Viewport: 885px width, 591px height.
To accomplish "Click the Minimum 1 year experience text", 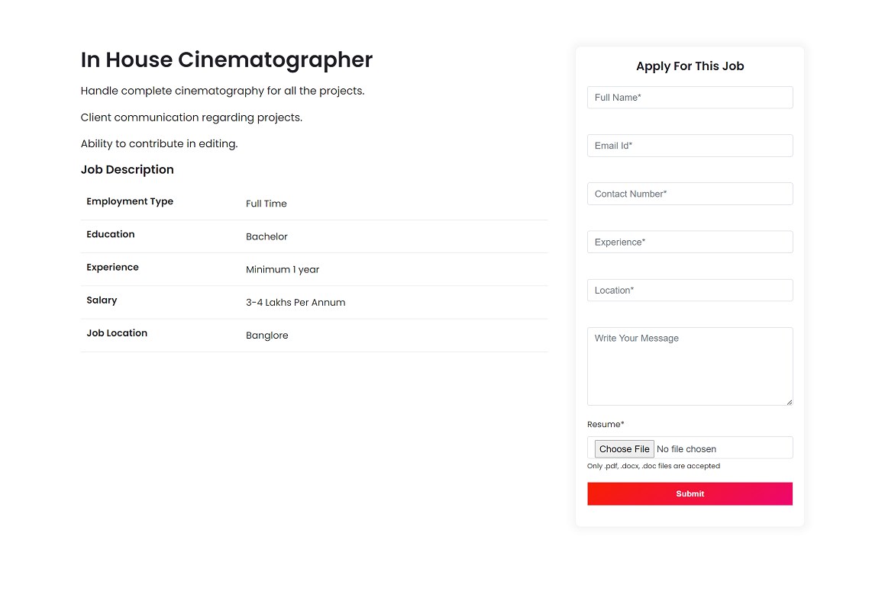I will click(282, 269).
